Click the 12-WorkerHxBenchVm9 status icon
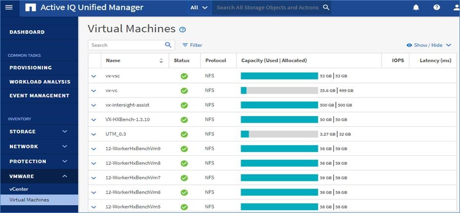 tap(184, 149)
